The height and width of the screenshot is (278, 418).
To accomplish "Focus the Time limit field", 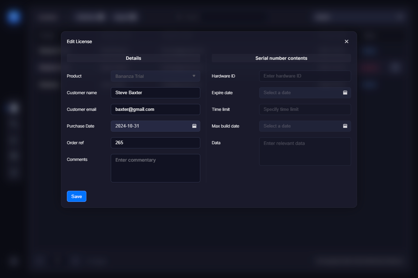I will tap(305, 109).
